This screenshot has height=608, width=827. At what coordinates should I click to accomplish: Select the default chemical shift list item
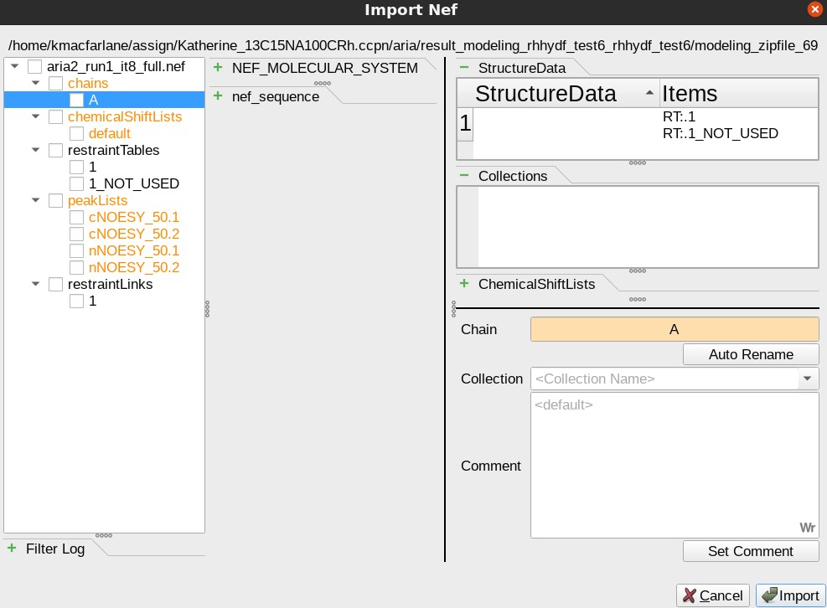[109, 133]
